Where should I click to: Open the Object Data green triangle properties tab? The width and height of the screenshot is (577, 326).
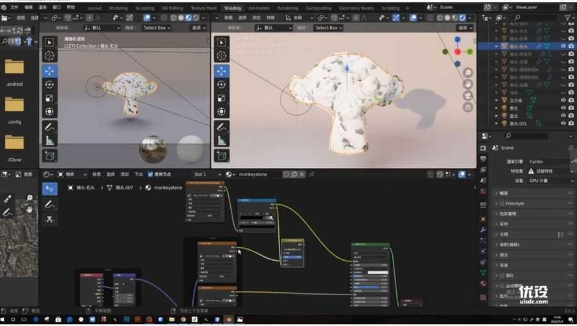tap(483, 272)
